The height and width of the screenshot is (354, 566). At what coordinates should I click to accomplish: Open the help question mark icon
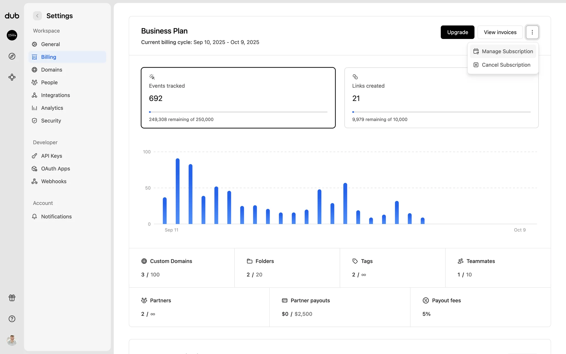click(x=12, y=319)
